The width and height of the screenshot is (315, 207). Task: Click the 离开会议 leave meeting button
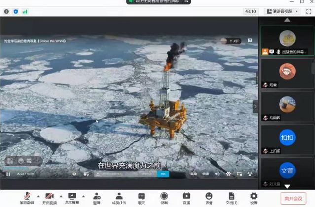pos(293,198)
